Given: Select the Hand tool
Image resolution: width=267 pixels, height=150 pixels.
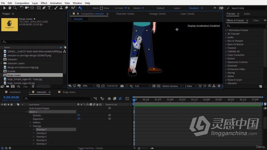Looking at the screenshot, I should point(10,8).
